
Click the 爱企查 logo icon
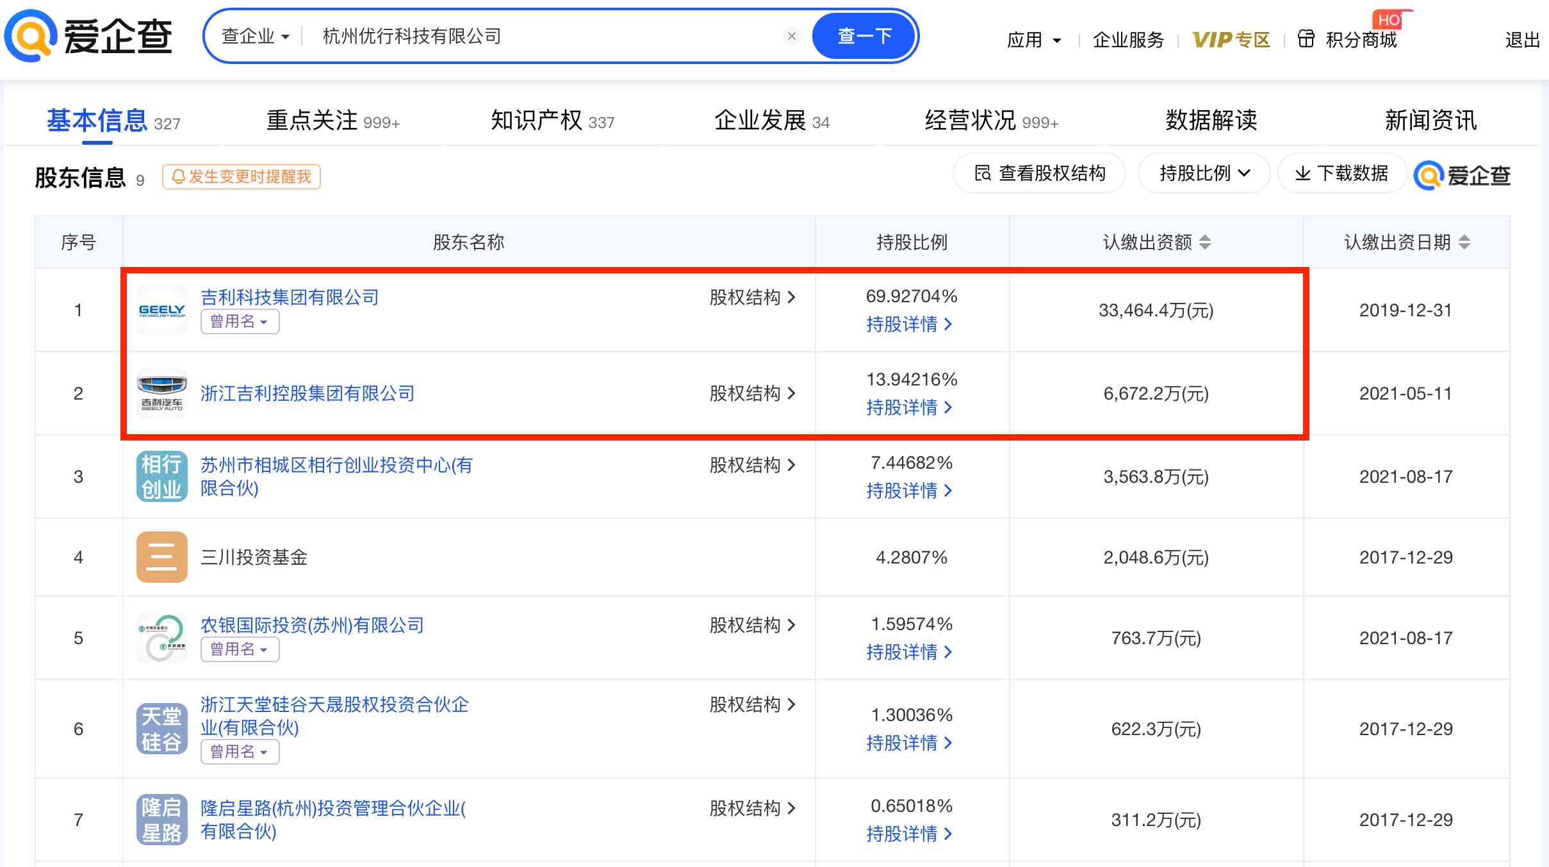click(31, 36)
